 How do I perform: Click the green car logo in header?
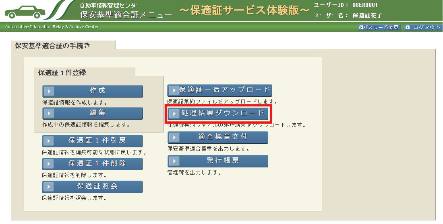click(24, 11)
